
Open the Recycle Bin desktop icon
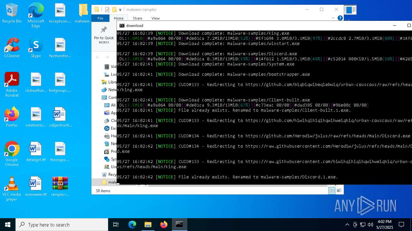[x=12, y=14]
